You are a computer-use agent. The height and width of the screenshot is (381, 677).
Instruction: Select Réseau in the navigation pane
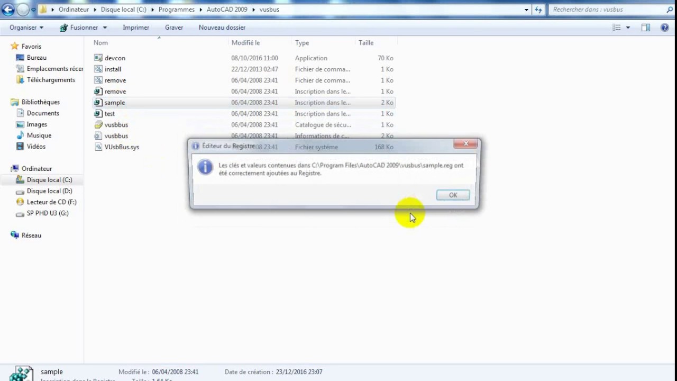pyautogui.click(x=31, y=235)
